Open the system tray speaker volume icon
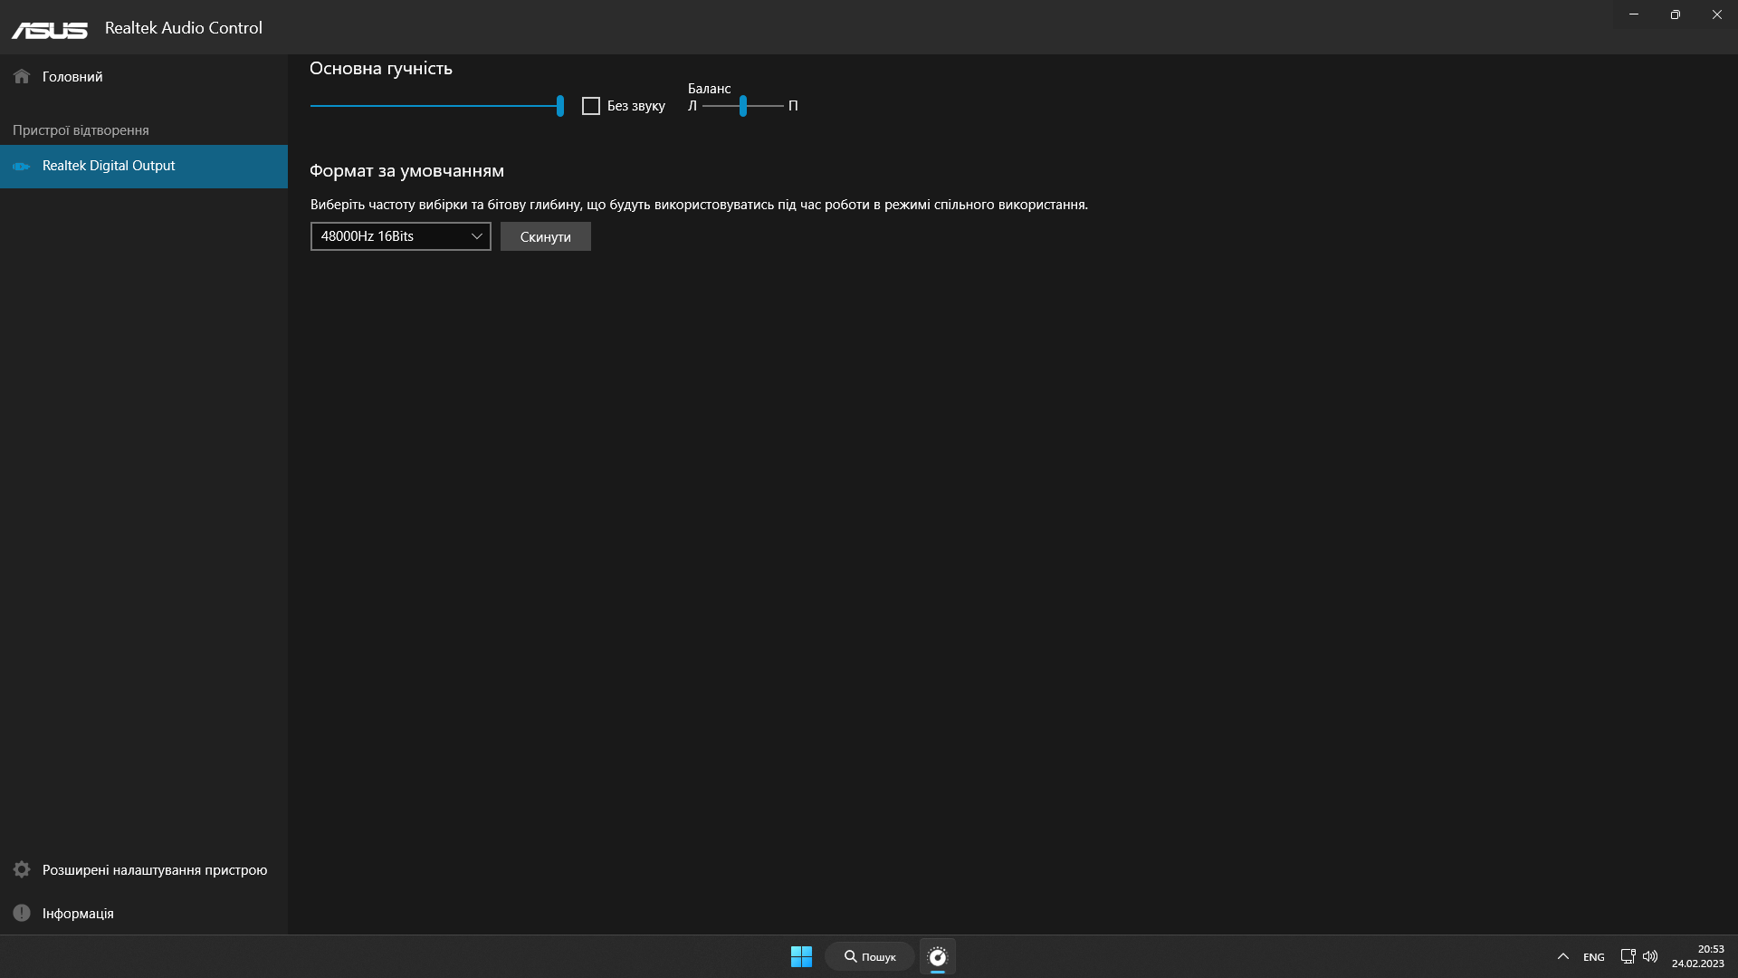This screenshot has height=978, width=1738. [1650, 956]
